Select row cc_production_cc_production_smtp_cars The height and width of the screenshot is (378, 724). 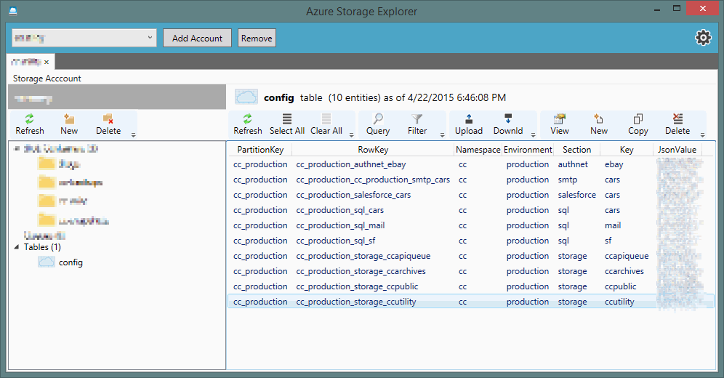[x=471, y=180]
